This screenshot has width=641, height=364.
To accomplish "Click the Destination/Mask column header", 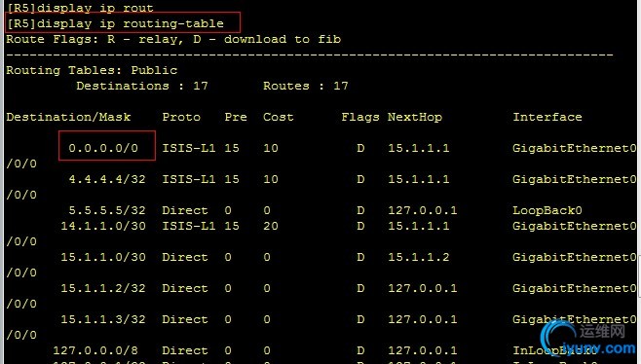I will click(68, 117).
